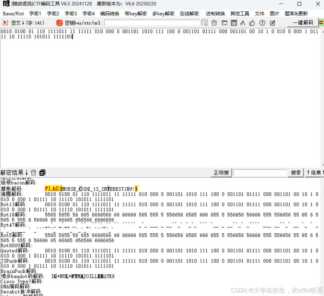Open the 多key解密 menu
The width and height of the screenshot is (324, 296).
click(163, 14)
